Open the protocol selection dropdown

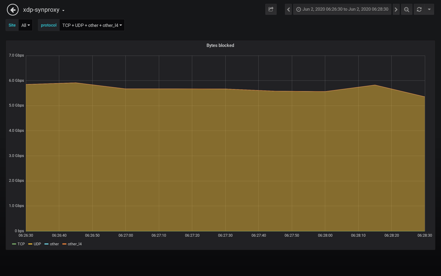[92, 25]
